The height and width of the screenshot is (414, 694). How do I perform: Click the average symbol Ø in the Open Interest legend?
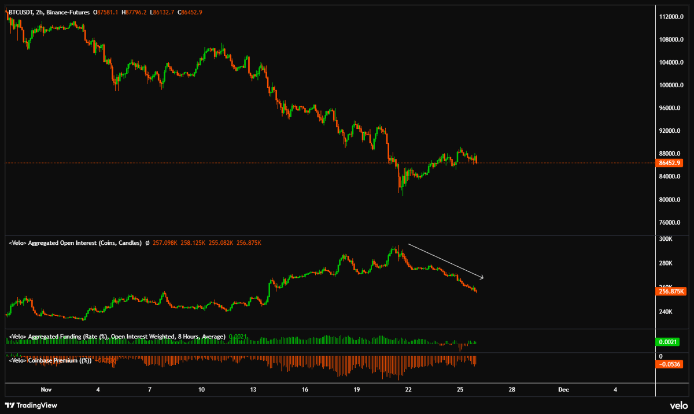pyautogui.click(x=147, y=243)
